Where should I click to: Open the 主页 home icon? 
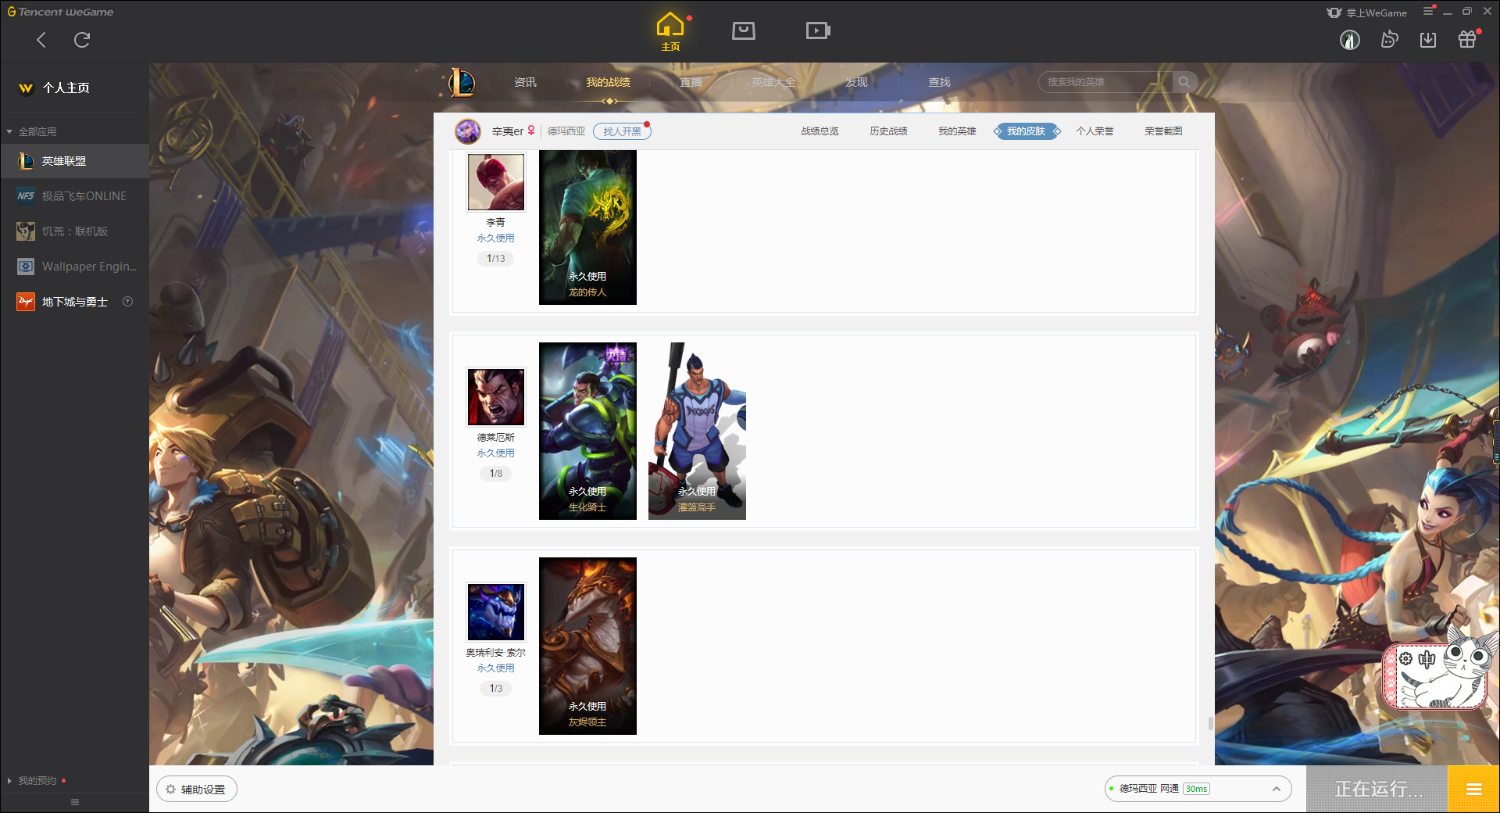click(x=670, y=32)
